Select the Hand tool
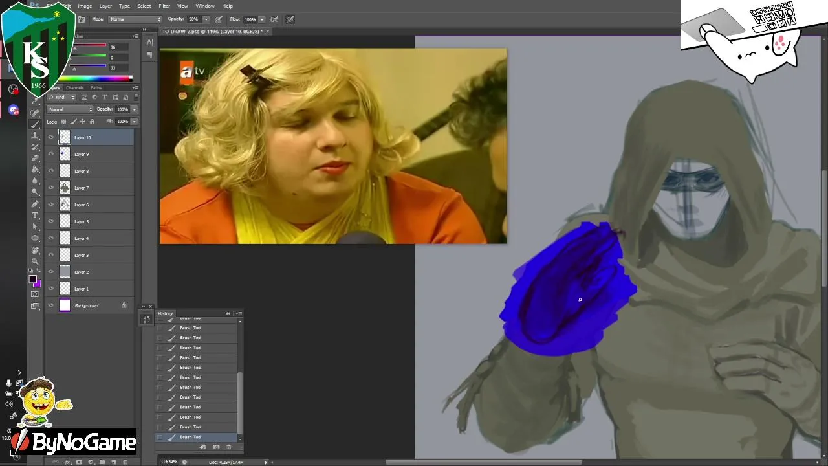 (x=35, y=250)
